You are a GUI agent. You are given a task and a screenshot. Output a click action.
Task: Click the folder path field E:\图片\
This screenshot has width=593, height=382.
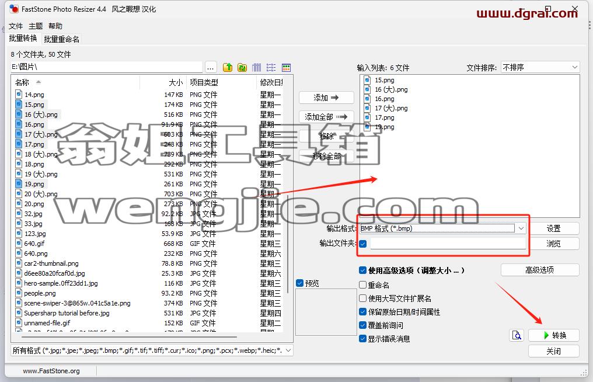pyautogui.click(x=106, y=67)
